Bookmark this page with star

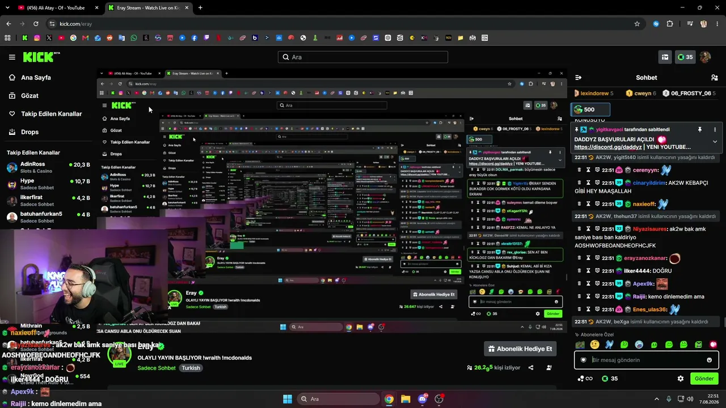637,24
